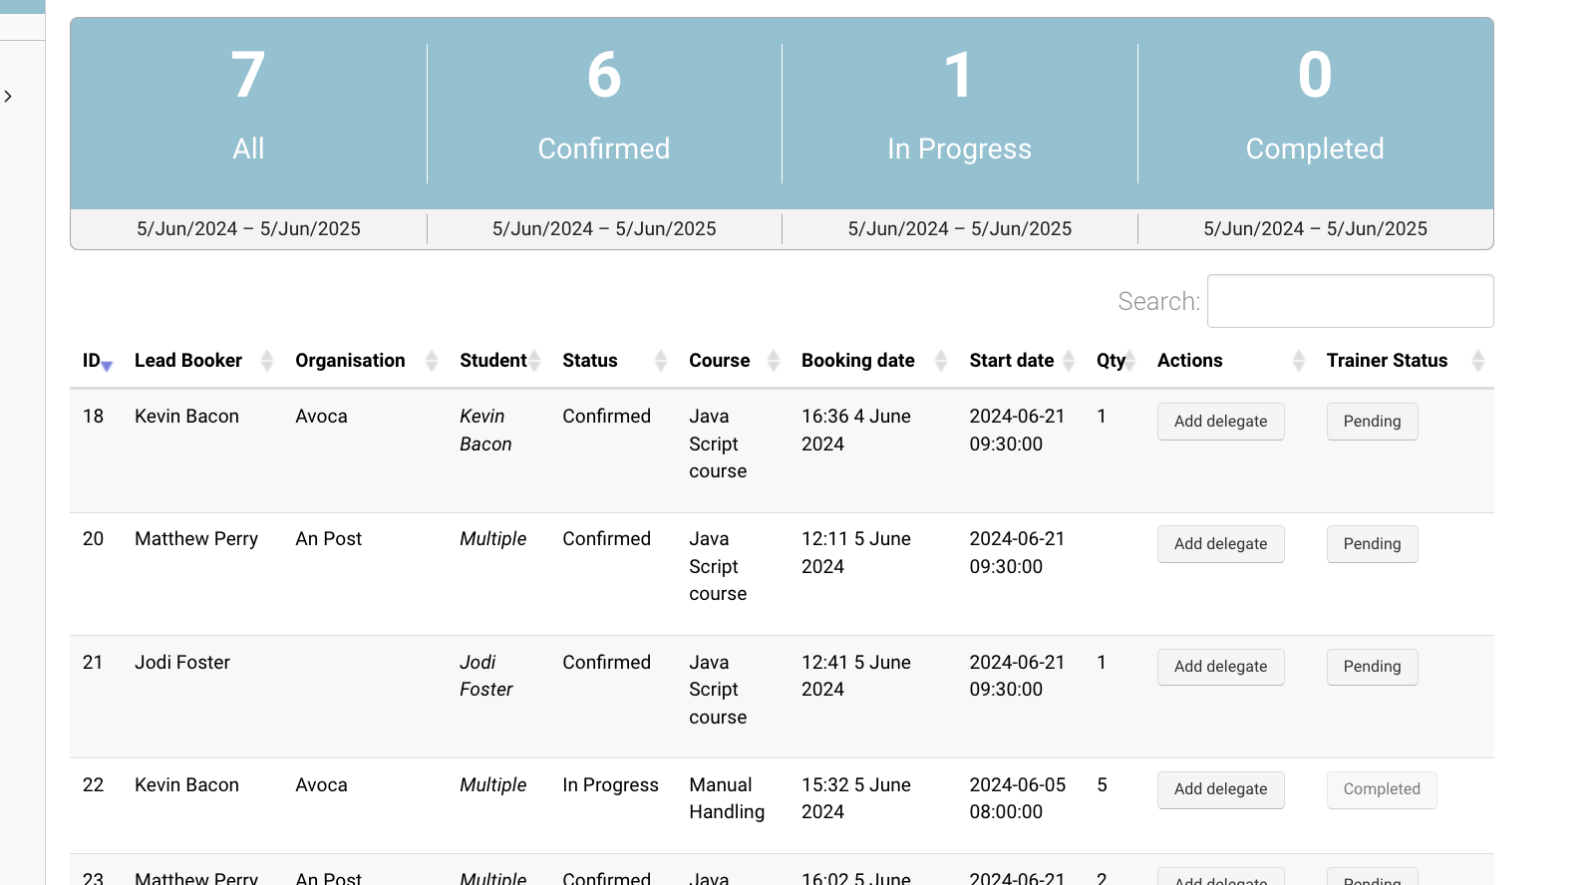Add delegate to Matthew Perry booking 20

tap(1220, 544)
